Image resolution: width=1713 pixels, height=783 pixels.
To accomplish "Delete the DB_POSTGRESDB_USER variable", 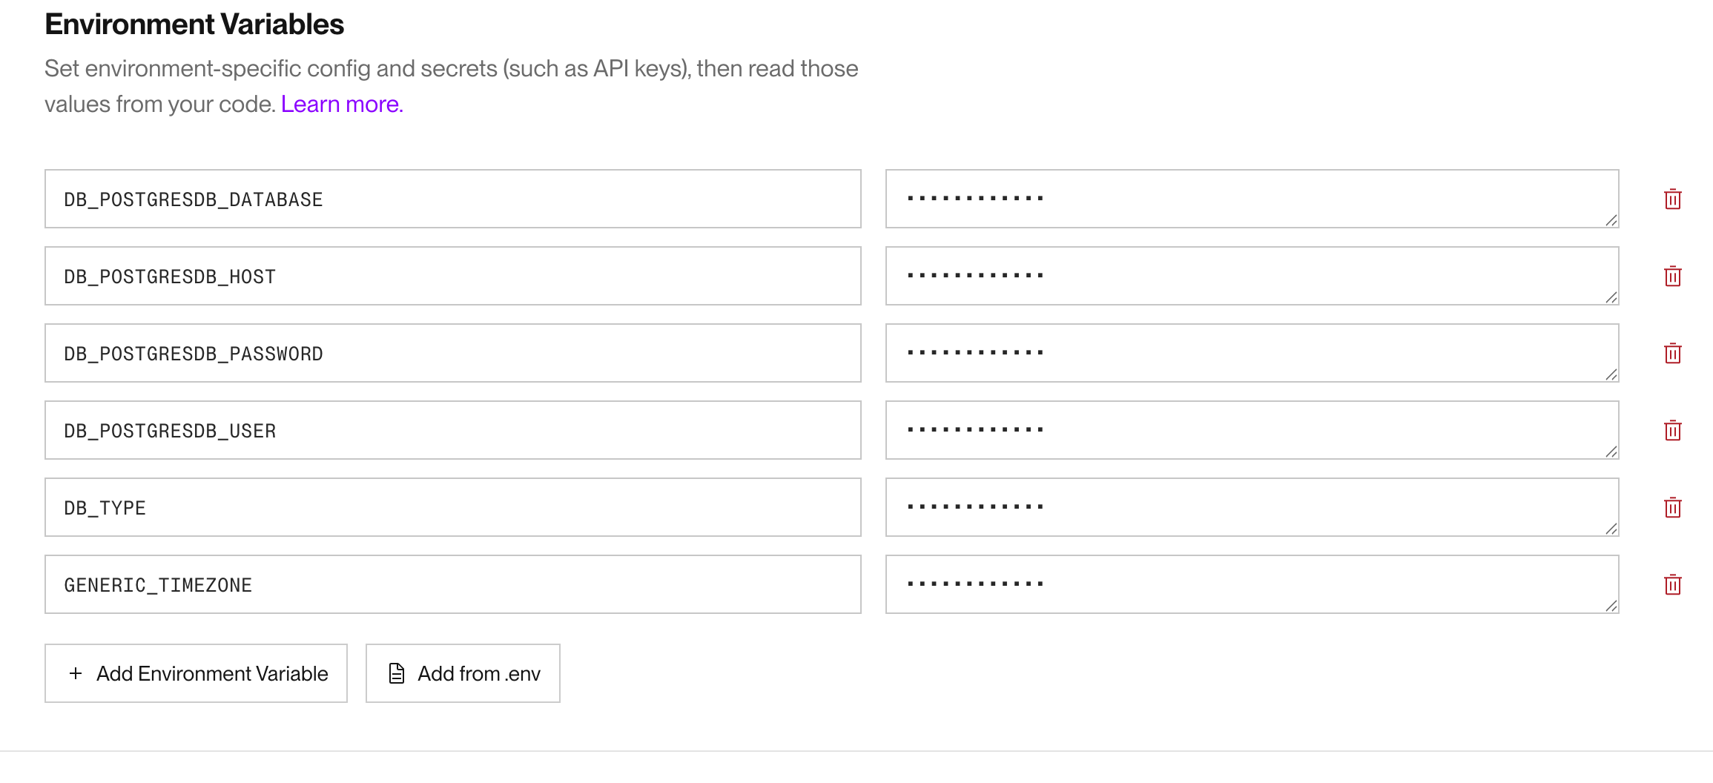I will (x=1672, y=431).
